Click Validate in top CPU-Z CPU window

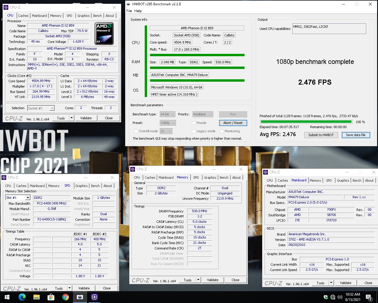[x=86, y=118]
